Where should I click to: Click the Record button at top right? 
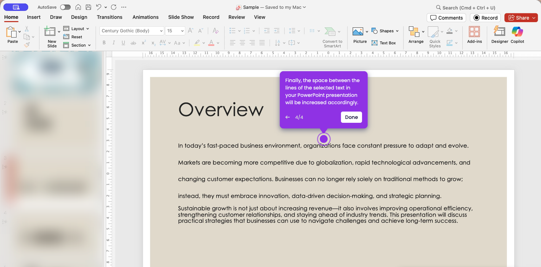click(485, 18)
